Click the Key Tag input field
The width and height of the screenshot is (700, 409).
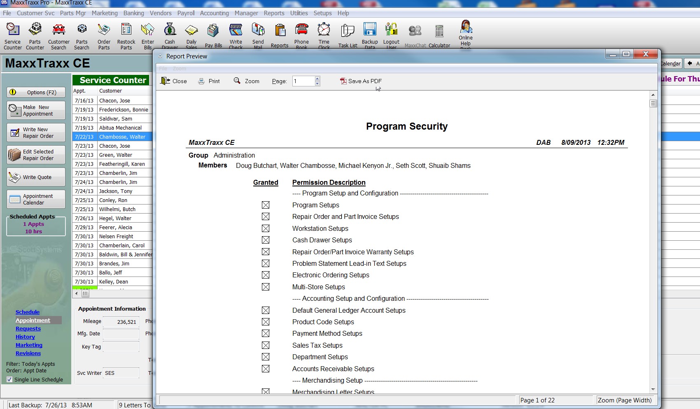[x=121, y=346]
